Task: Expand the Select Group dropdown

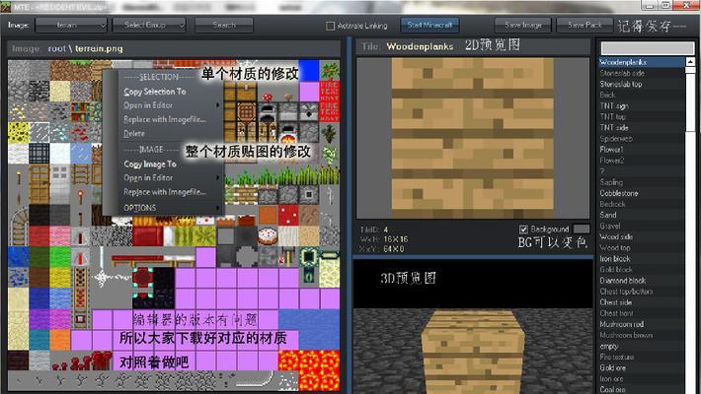Action: click(x=149, y=25)
